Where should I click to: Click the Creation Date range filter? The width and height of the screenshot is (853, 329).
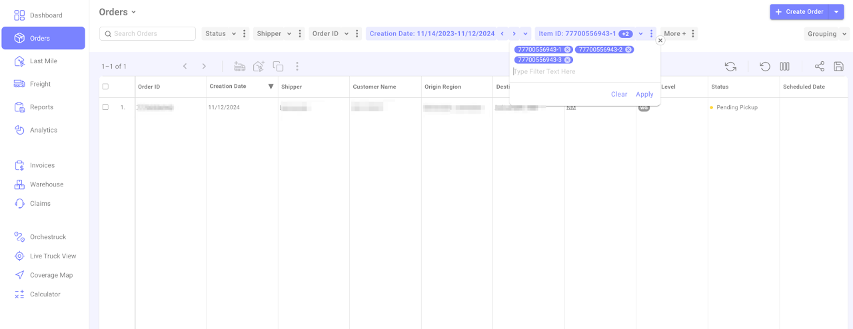click(432, 33)
